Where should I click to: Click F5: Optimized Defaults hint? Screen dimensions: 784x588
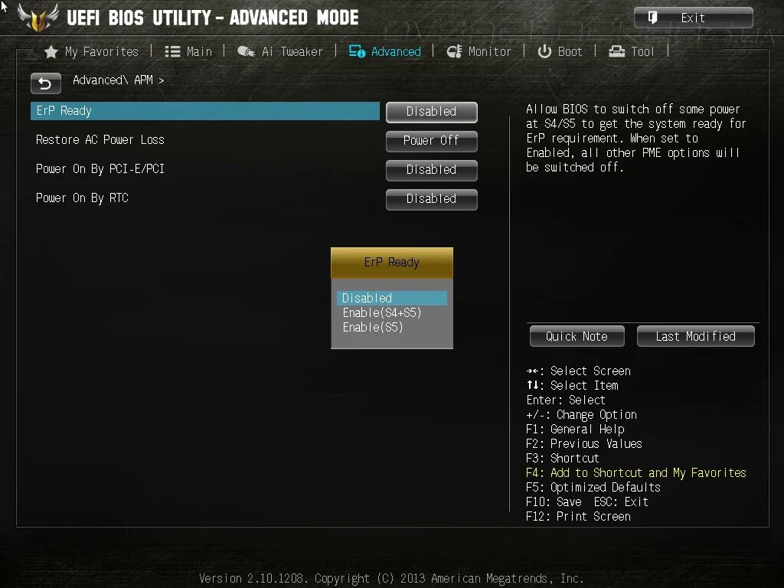(593, 488)
